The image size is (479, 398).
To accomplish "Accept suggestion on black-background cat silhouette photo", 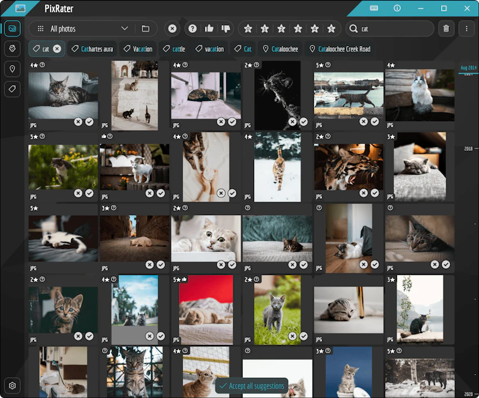I will pos(303,122).
